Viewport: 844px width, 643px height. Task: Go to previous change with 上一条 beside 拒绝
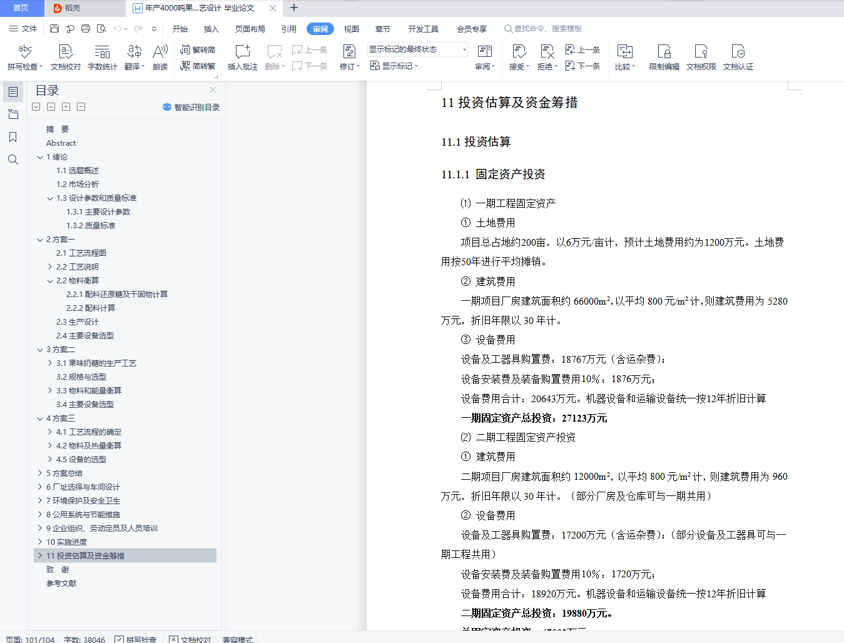tap(582, 49)
